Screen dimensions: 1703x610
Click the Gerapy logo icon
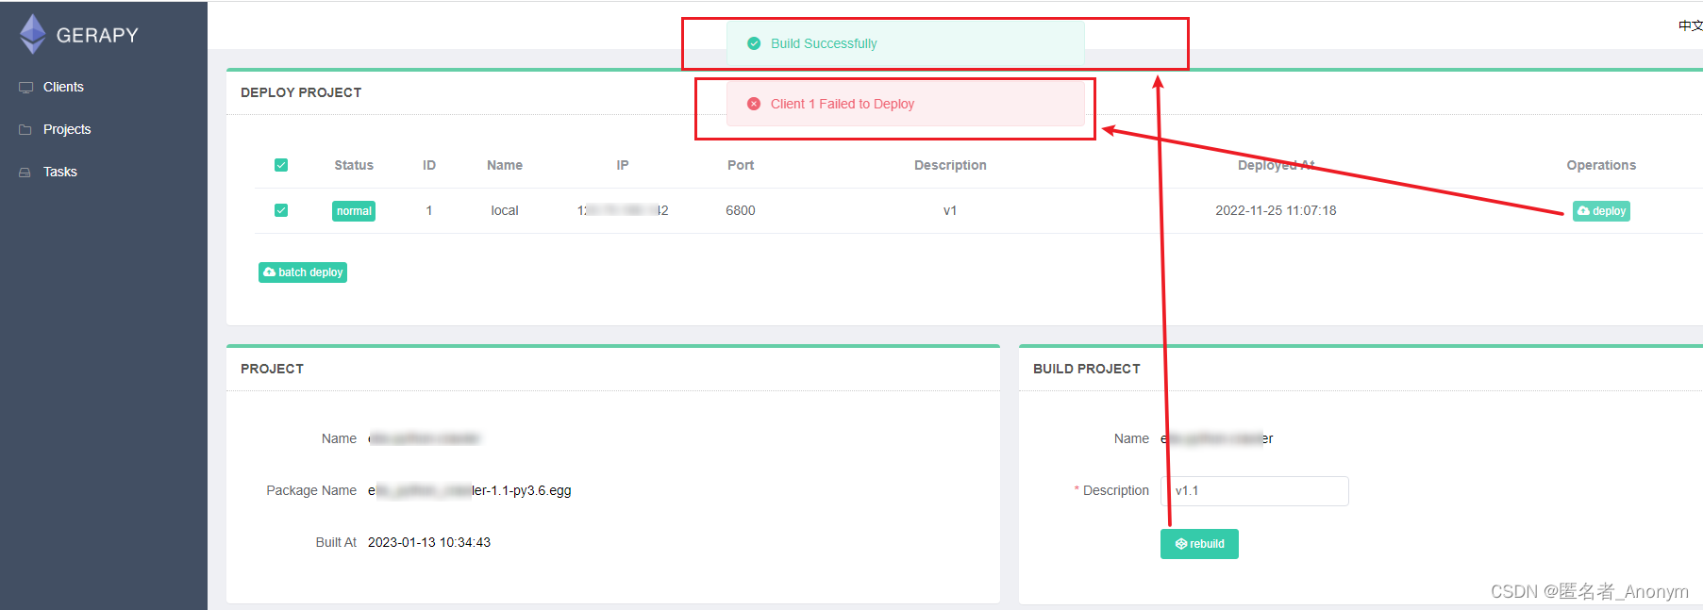(x=33, y=34)
